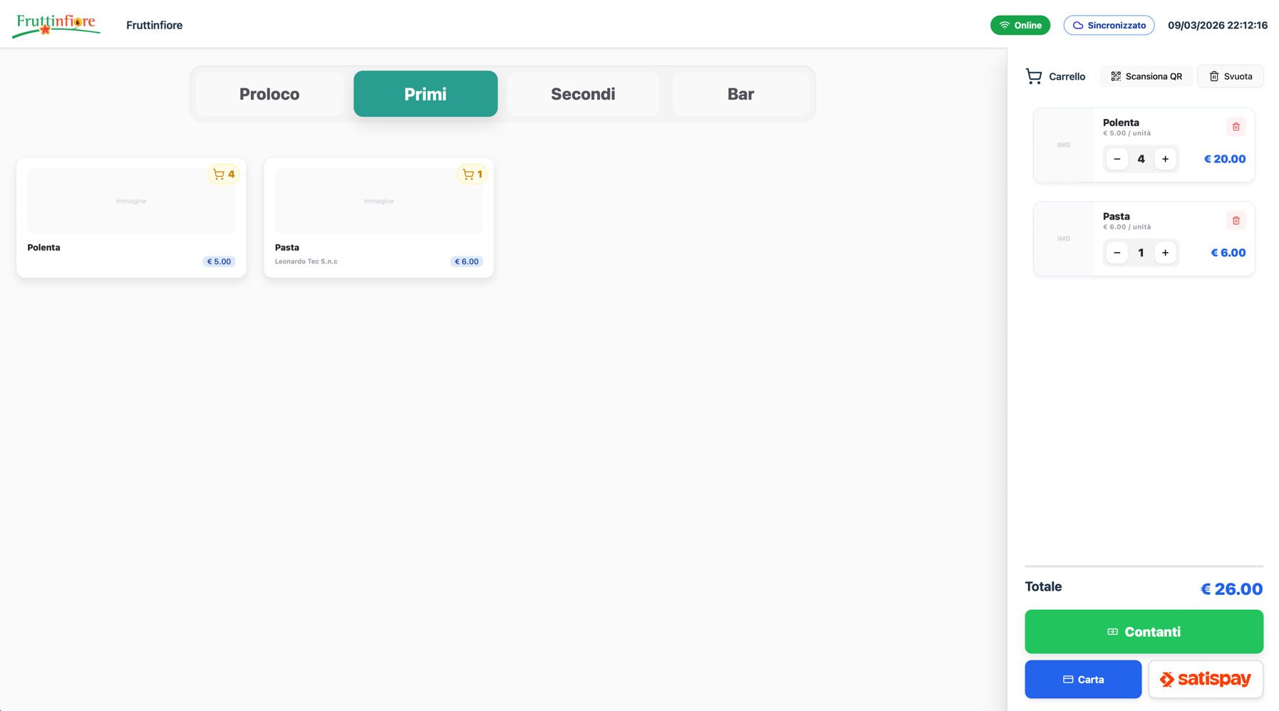
Task: Add Polenta by clicking its product image
Action: tap(131, 202)
